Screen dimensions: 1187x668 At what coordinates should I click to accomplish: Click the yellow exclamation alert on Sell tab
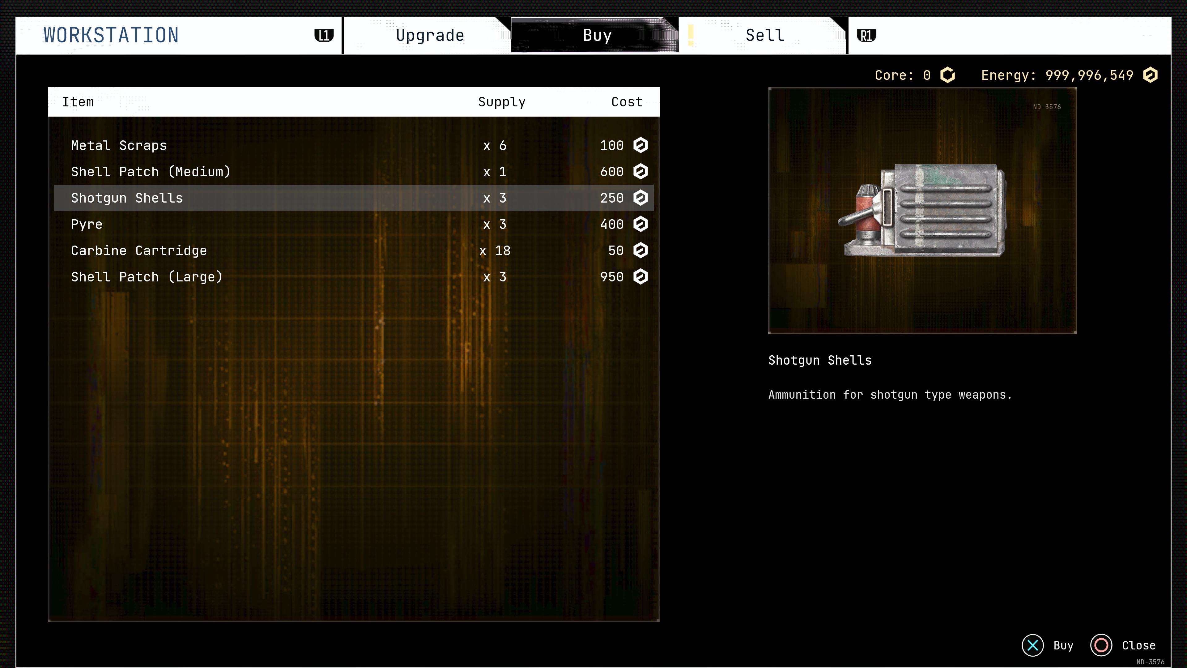tap(690, 36)
